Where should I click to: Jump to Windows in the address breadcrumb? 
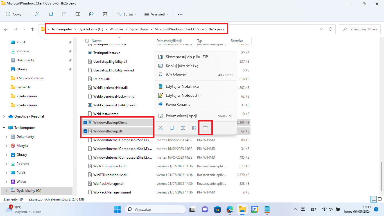(116, 29)
